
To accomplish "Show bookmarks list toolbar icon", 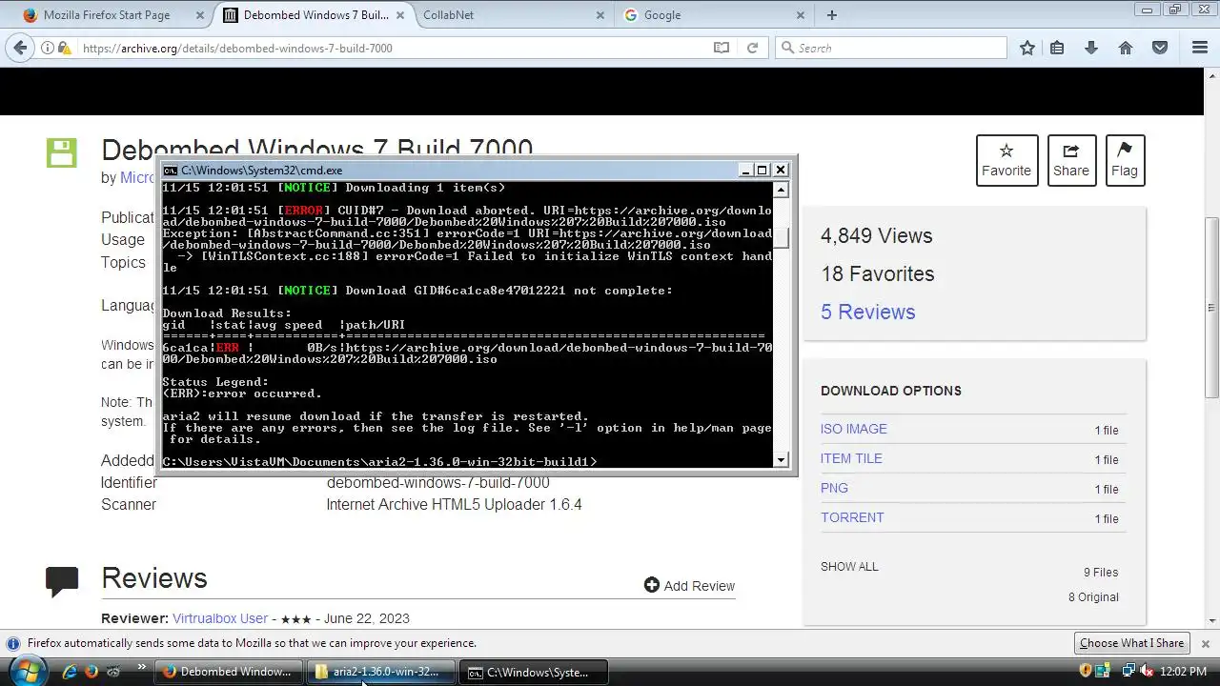I will coord(1057,48).
